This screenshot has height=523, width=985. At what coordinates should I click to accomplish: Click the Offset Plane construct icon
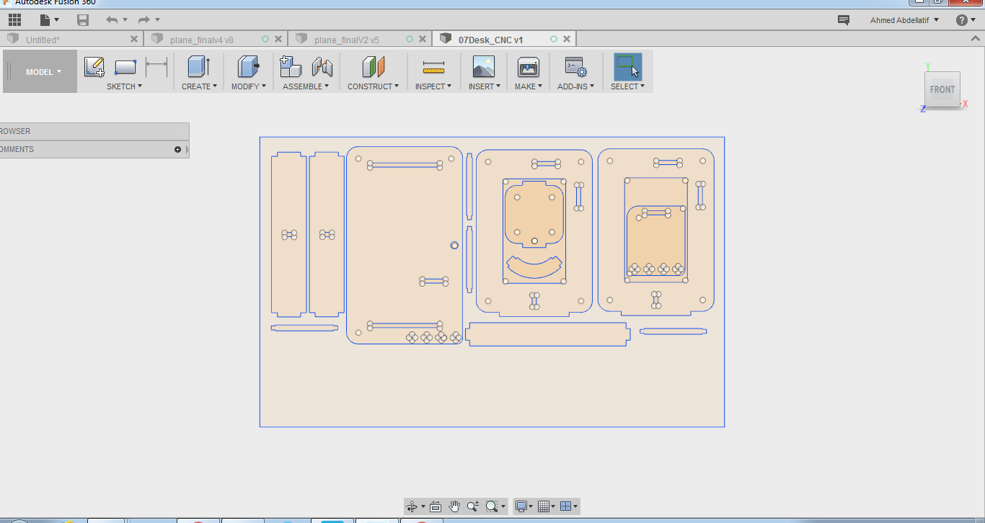point(374,67)
